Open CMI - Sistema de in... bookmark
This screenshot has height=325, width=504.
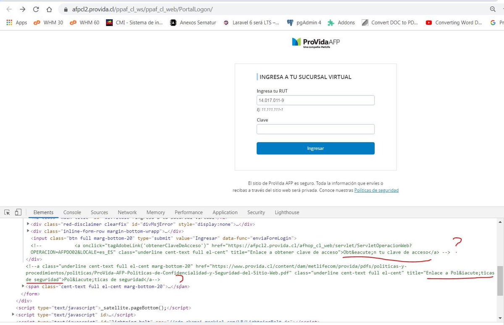134,23
